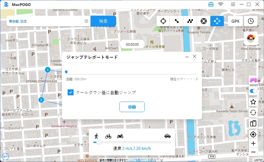Click the MocPOGO logo icon
The image size is (264, 162).
point(6,4)
